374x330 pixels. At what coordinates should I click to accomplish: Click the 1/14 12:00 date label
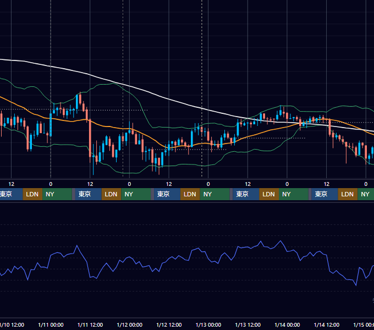(x=327, y=324)
